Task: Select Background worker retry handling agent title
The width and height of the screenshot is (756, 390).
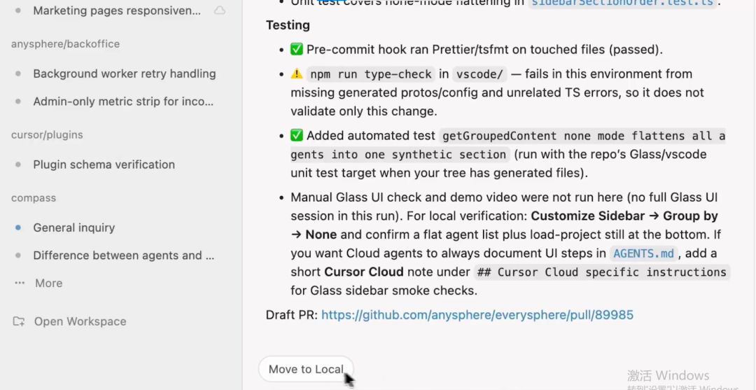Action: pyautogui.click(x=124, y=74)
